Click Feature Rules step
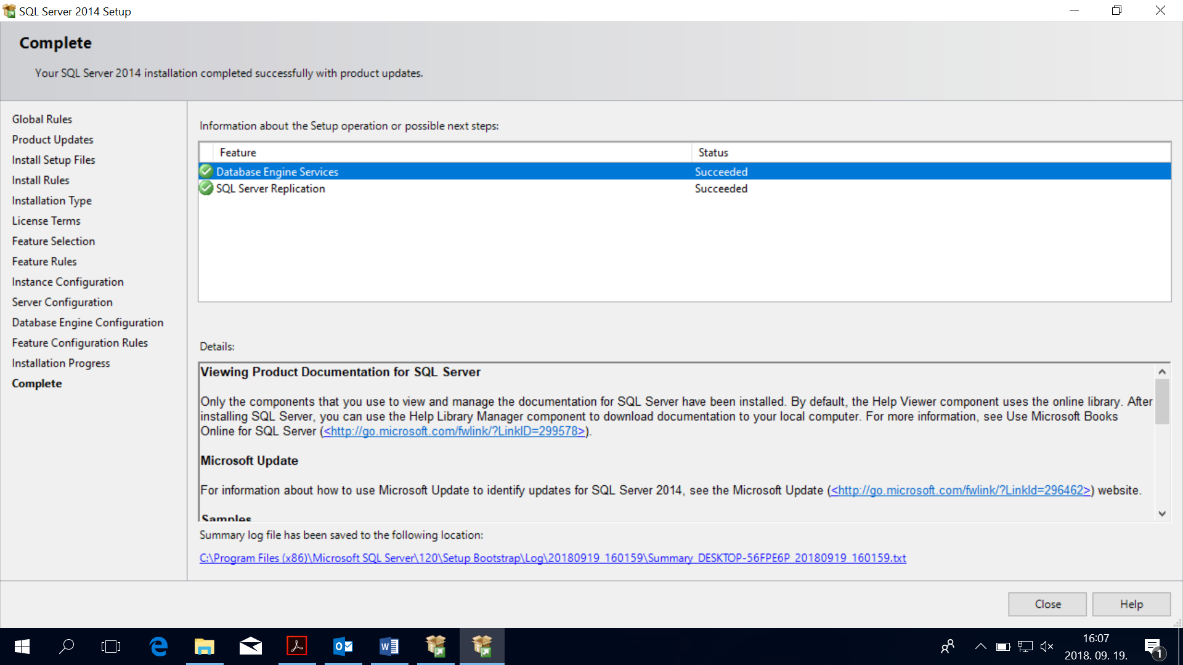Screen dimensions: 1183x665 pyautogui.click(x=44, y=261)
